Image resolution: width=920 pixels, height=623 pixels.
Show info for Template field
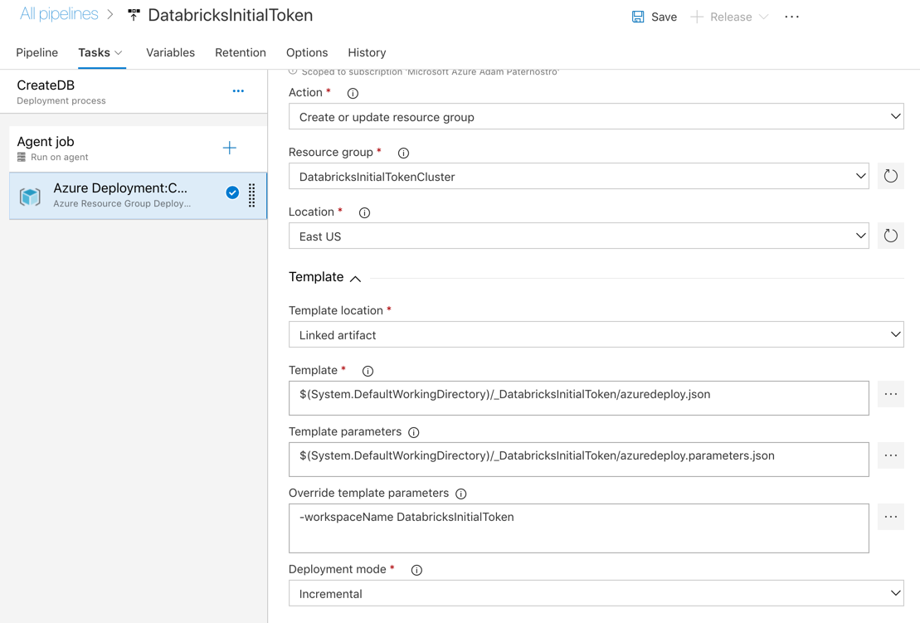(368, 372)
